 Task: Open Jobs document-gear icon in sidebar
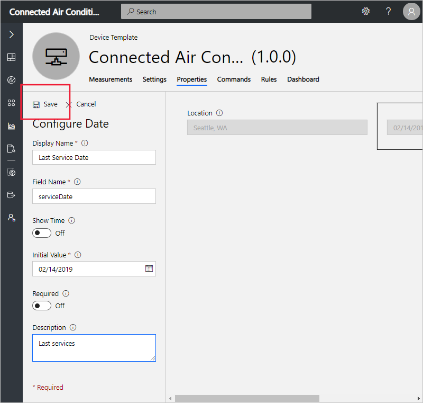click(x=11, y=149)
